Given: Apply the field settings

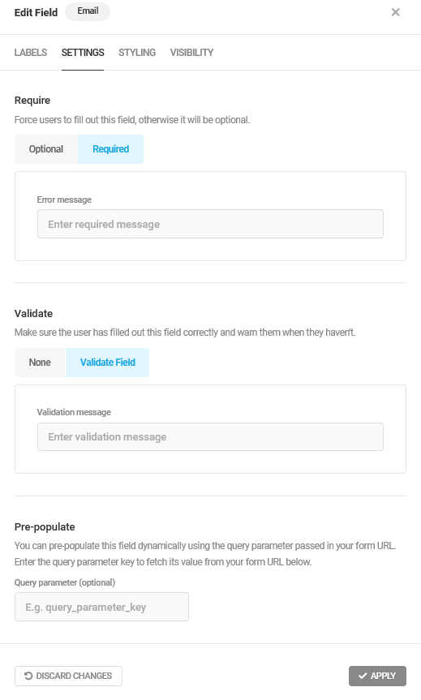Looking at the screenshot, I should click(377, 676).
